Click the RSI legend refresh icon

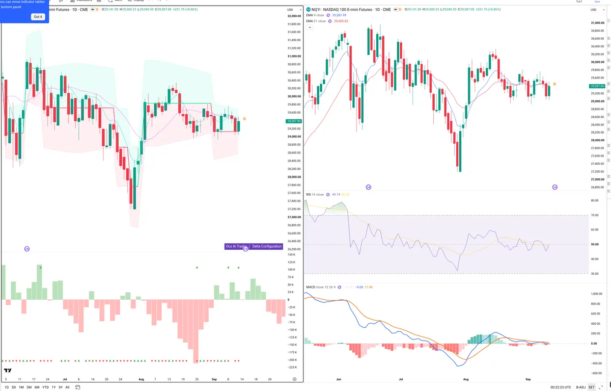point(329,194)
